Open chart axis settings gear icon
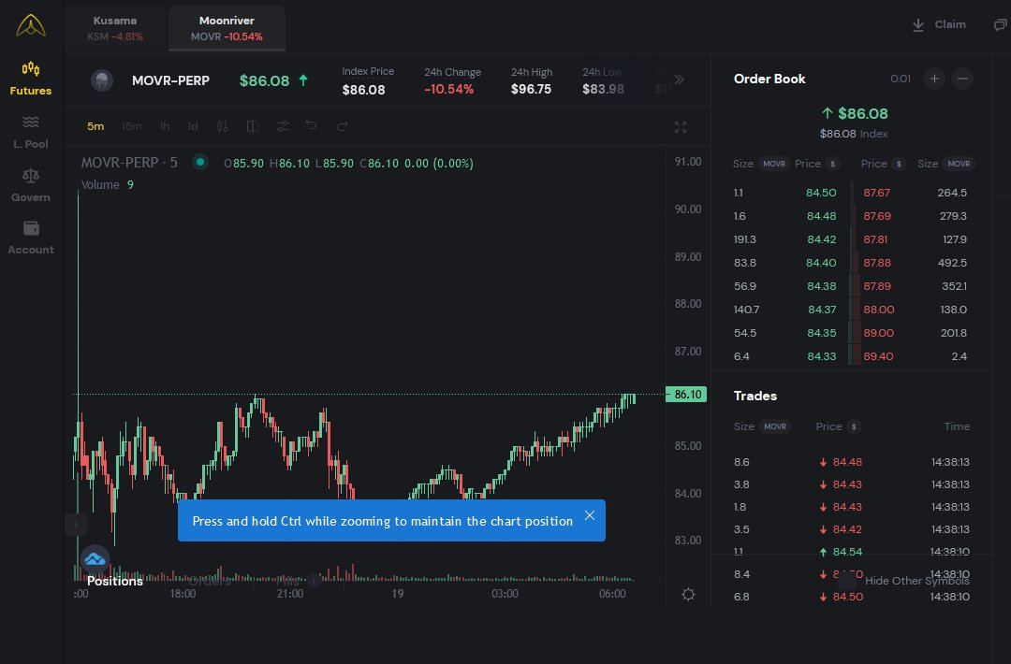Viewport: 1011px width, 664px height. (x=689, y=595)
